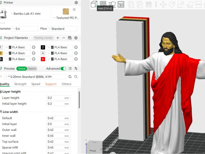The width and height of the screenshot is (205, 154).
Task: Click the red filament 6 color swatch
Action: point(43,59)
